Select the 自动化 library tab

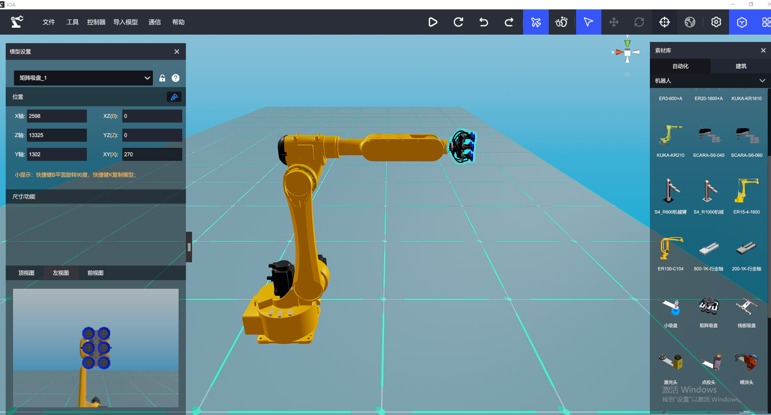coord(680,66)
